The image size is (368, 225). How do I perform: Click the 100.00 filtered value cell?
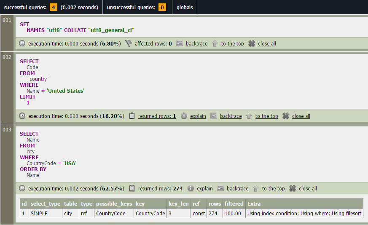234,214
